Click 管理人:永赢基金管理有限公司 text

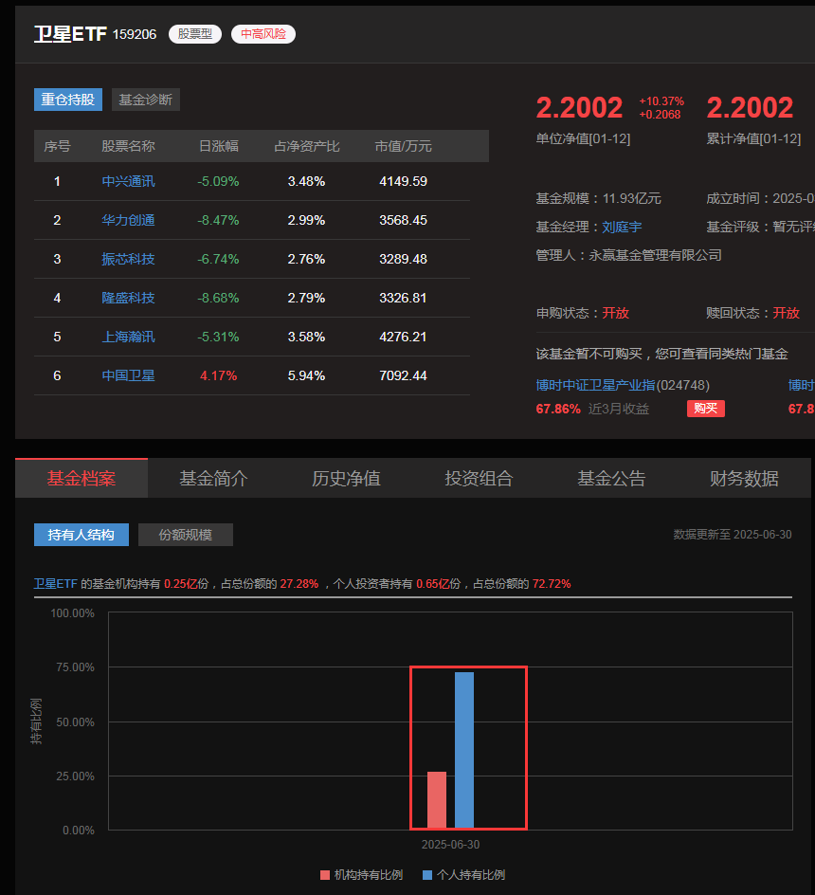(629, 255)
